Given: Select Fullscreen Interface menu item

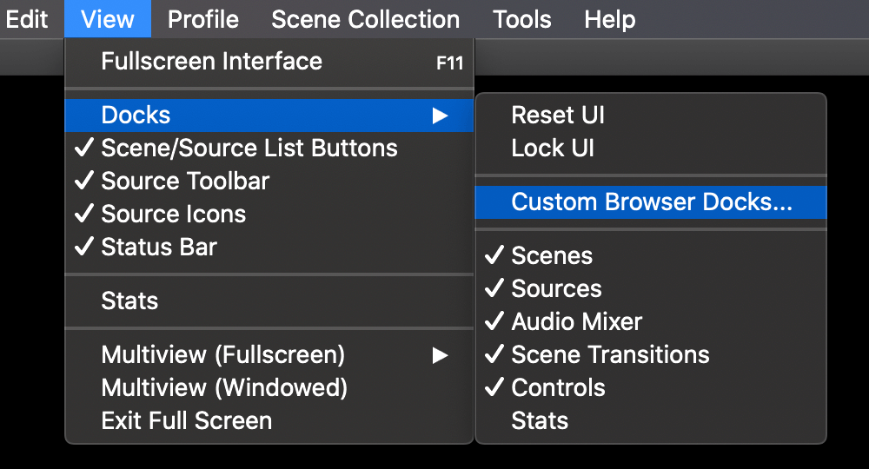Looking at the screenshot, I should [211, 62].
